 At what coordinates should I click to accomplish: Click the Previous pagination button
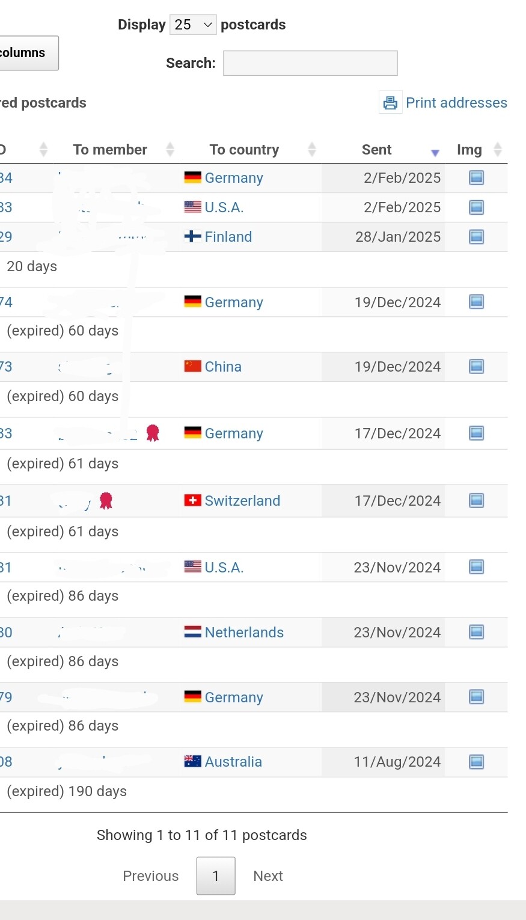pos(151,876)
